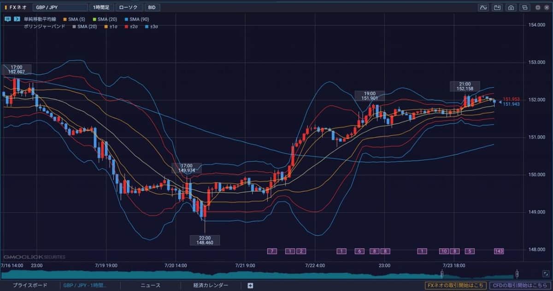Take a chart snapshot with camera icon

(x=511, y=7)
